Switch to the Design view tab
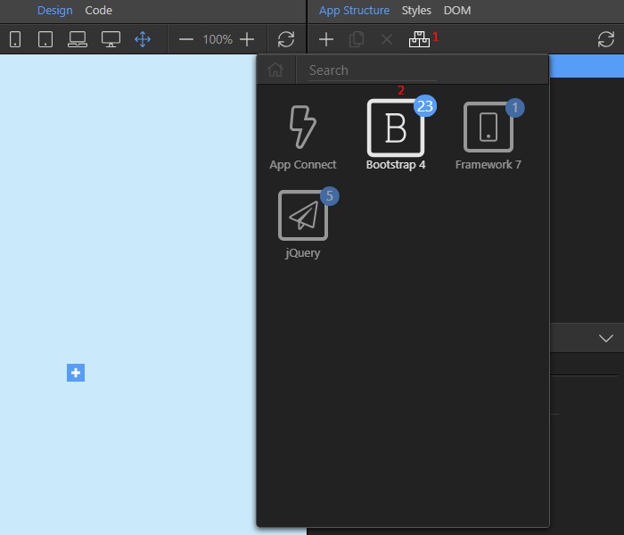The image size is (624, 535). tap(55, 11)
